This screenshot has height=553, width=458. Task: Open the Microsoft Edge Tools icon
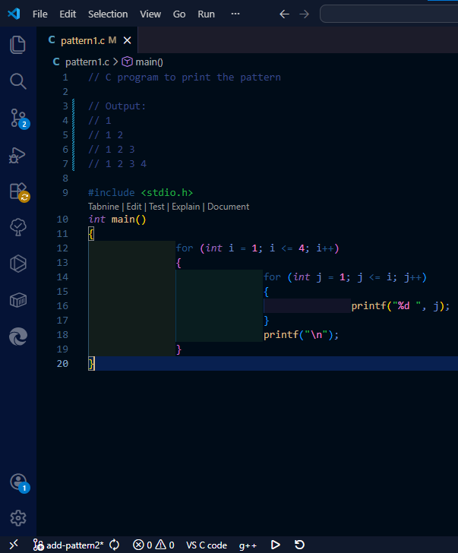[x=17, y=337]
